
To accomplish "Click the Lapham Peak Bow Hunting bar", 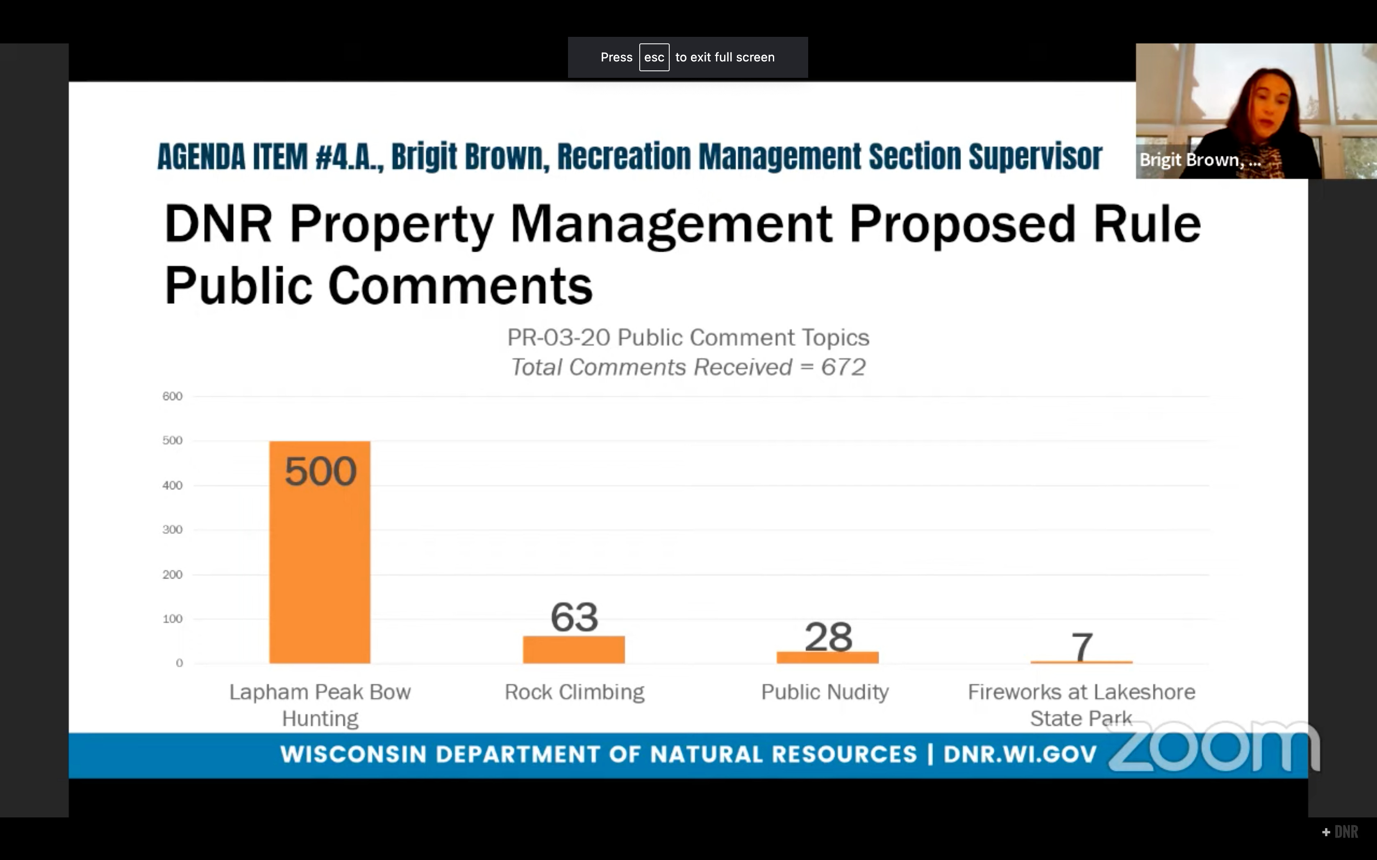I will 319,552.
